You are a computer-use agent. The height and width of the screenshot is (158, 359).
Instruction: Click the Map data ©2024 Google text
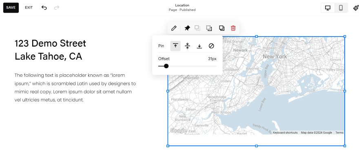317,133
